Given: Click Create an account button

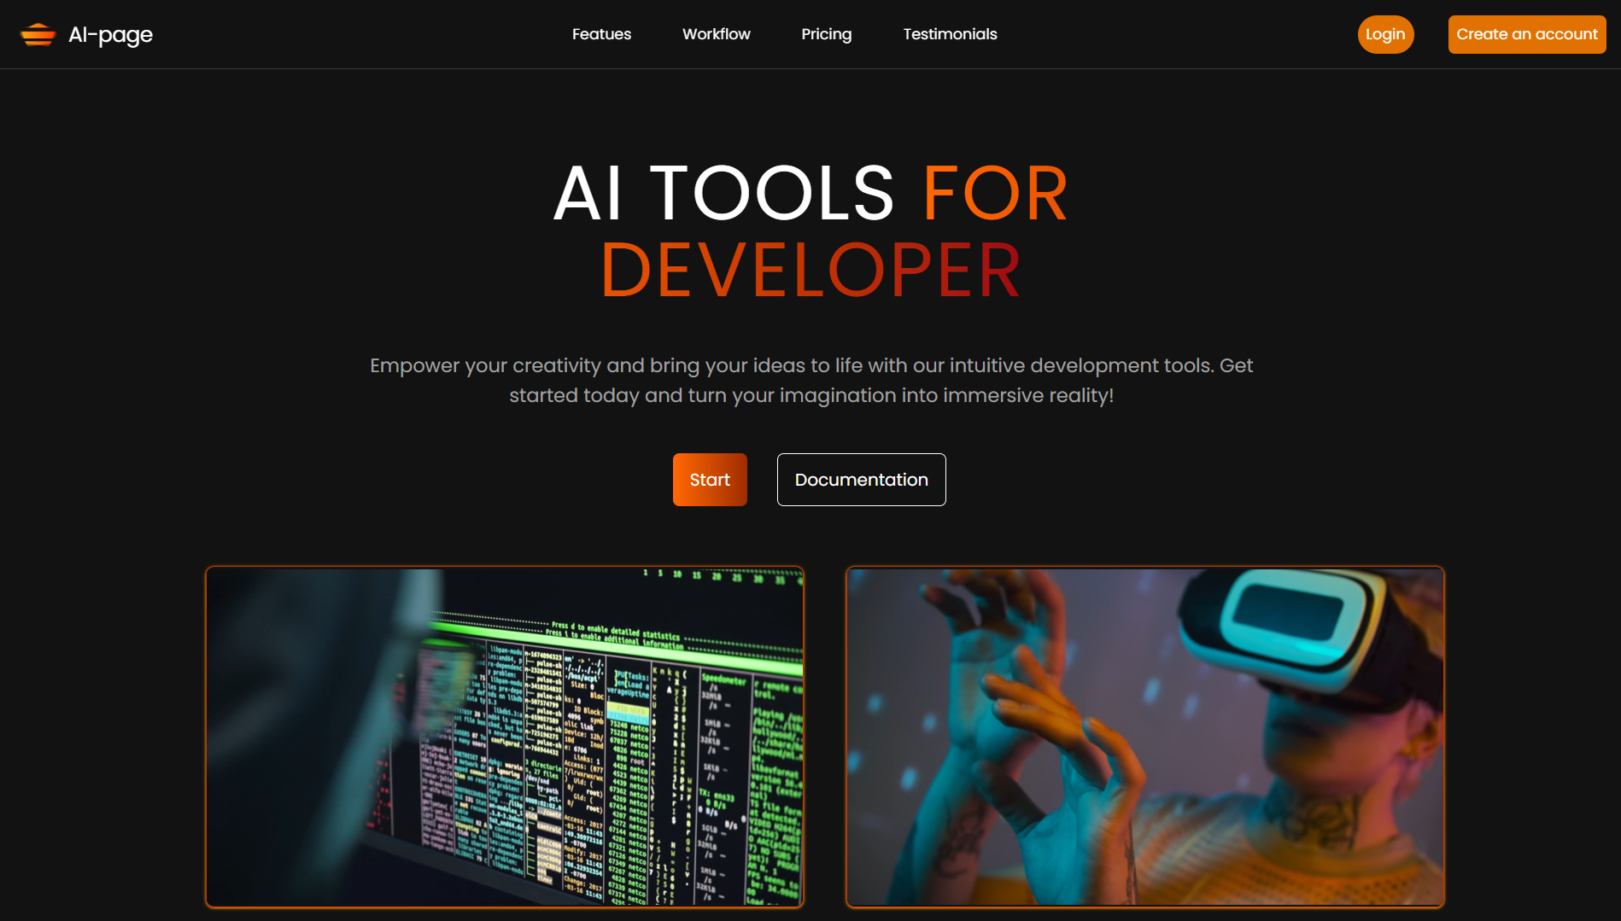Looking at the screenshot, I should [1526, 34].
